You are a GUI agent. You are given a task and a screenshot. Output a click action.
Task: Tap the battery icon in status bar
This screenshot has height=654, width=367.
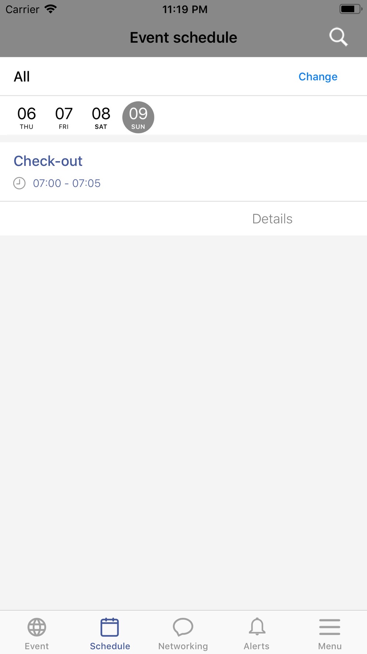point(350,9)
